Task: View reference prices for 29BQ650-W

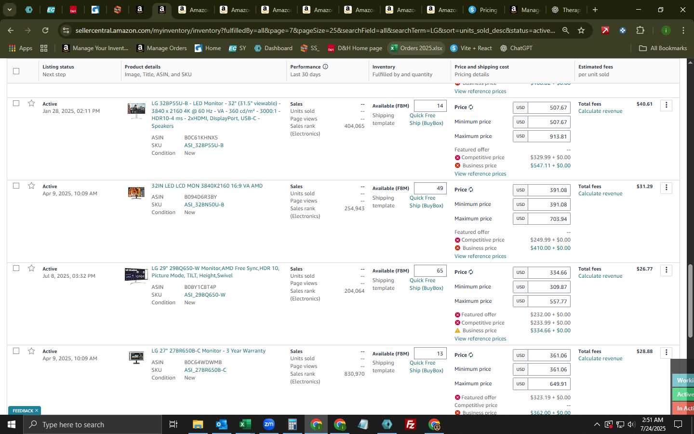Action: [x=480, y=339]
